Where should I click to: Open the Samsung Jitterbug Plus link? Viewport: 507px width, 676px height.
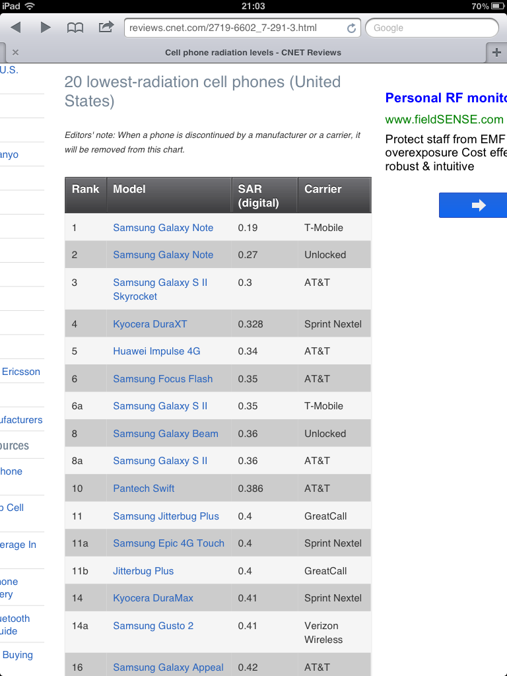coord(166,516)
